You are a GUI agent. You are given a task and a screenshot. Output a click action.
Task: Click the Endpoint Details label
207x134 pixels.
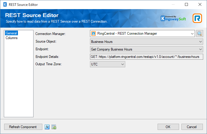click(x=47, y=57)
